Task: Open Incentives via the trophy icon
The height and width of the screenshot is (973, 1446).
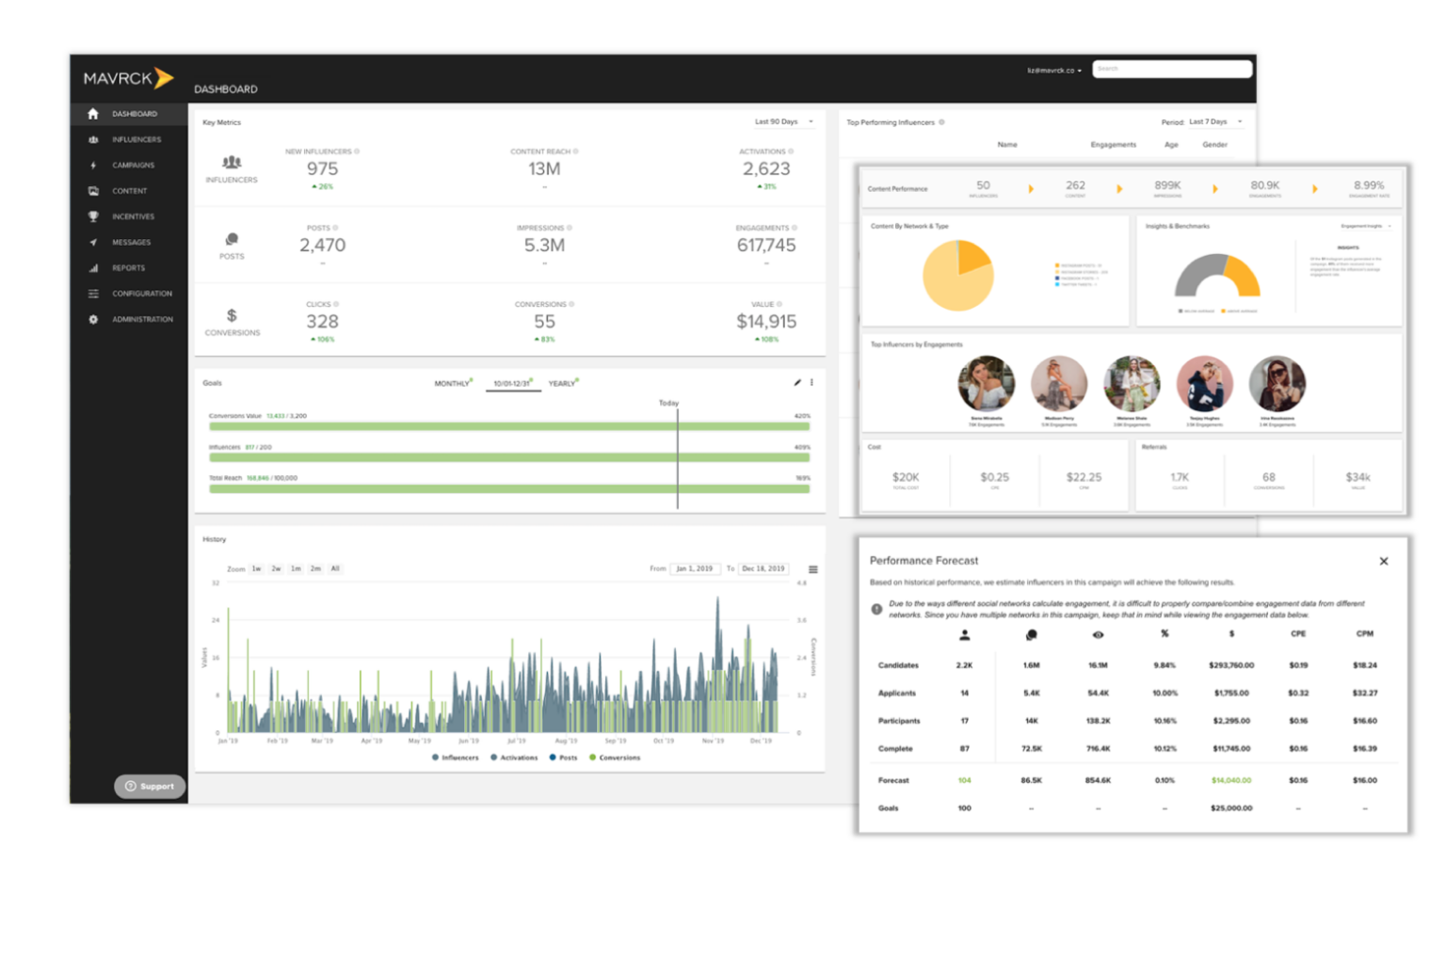Action: click(93, 216)
